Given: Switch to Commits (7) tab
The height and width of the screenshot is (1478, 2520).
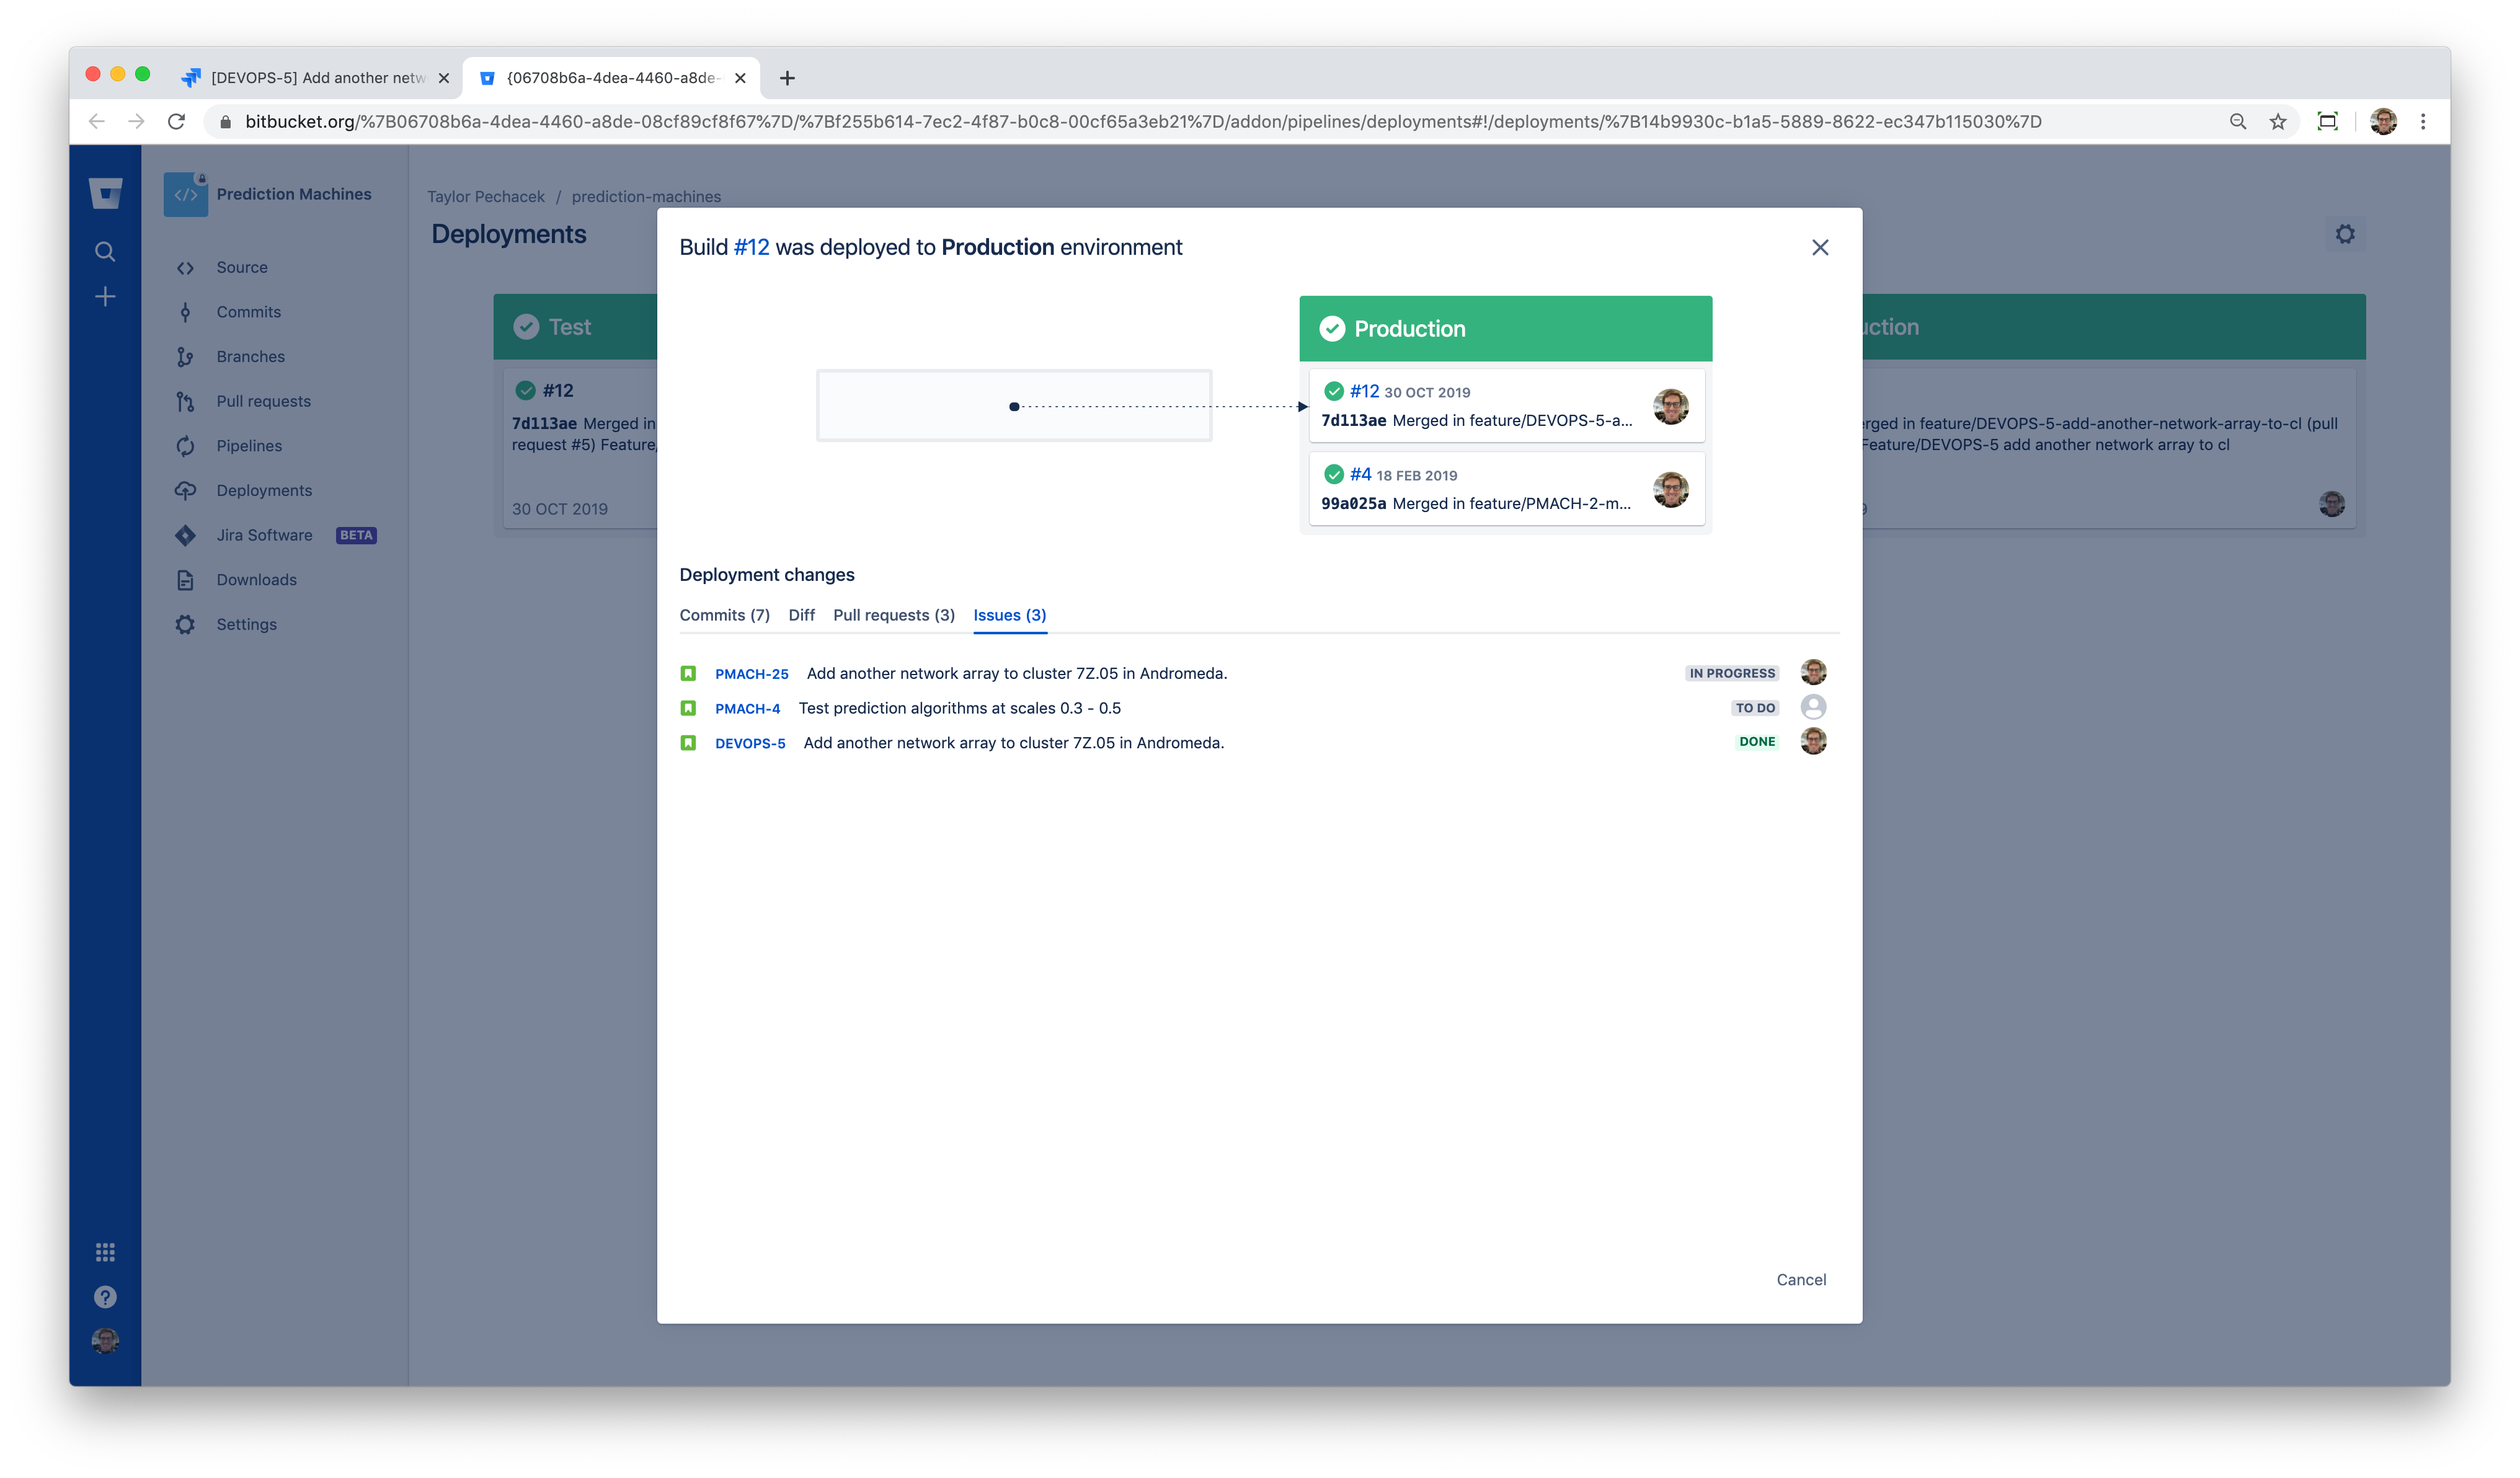Looking at the screenshot, I should (724, 615).
